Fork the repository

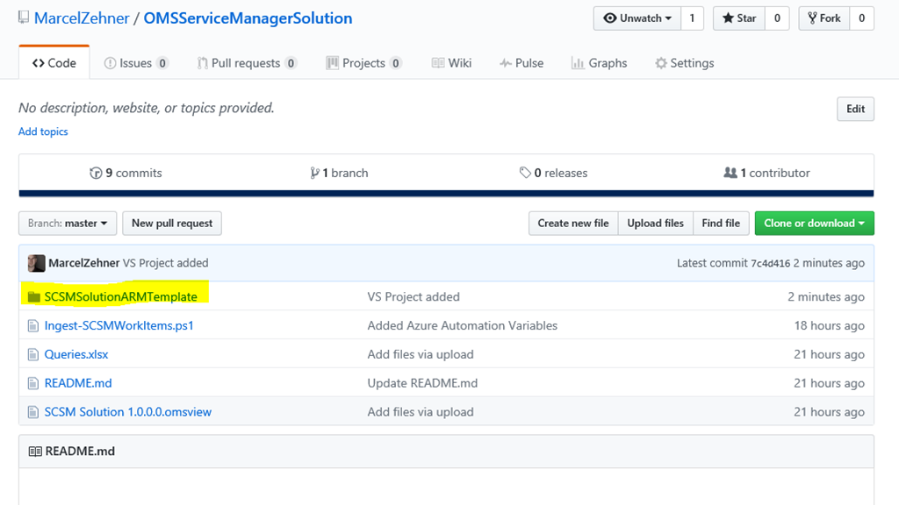(822, 18)
